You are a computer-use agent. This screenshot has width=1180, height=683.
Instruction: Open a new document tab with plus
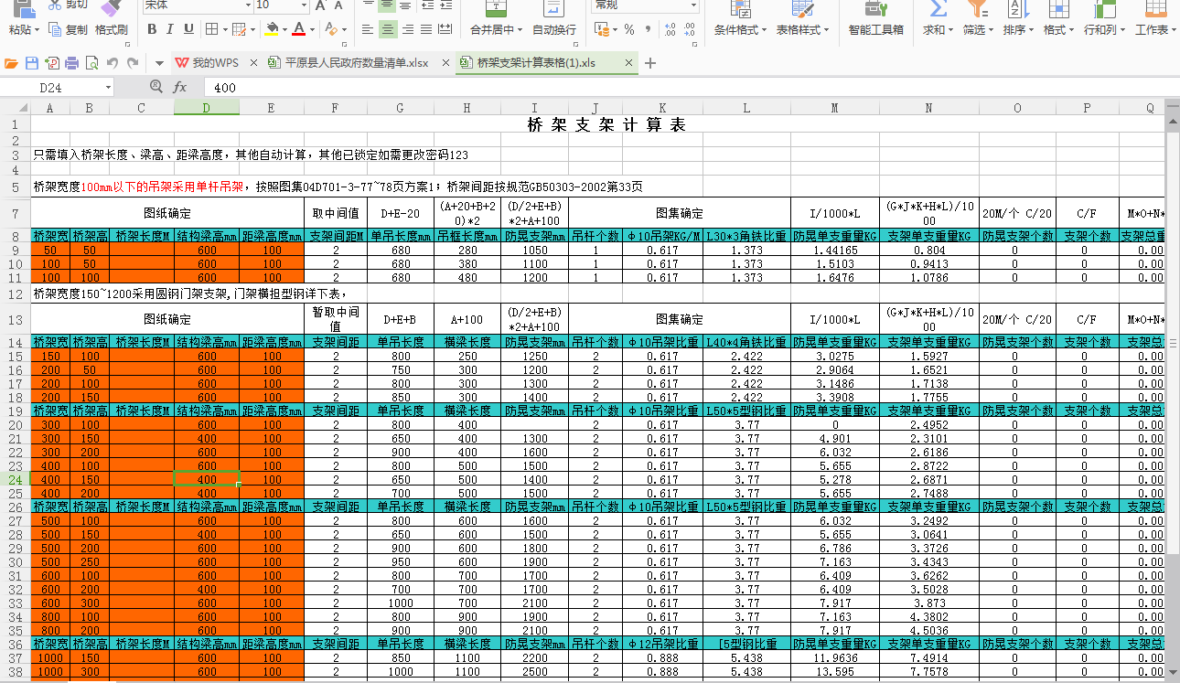click(650, 63)
